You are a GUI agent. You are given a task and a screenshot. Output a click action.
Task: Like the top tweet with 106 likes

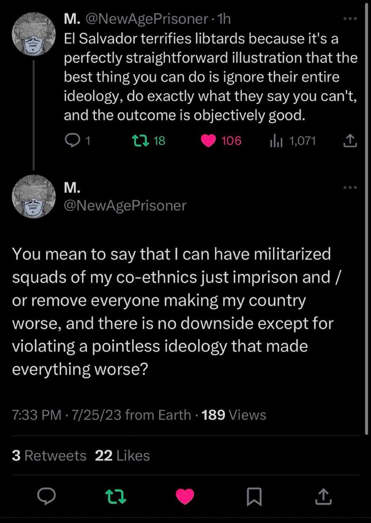[x=208, y=141]
